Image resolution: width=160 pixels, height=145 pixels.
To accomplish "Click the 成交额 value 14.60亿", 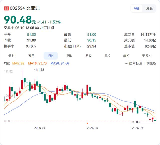I will (150, 40).
